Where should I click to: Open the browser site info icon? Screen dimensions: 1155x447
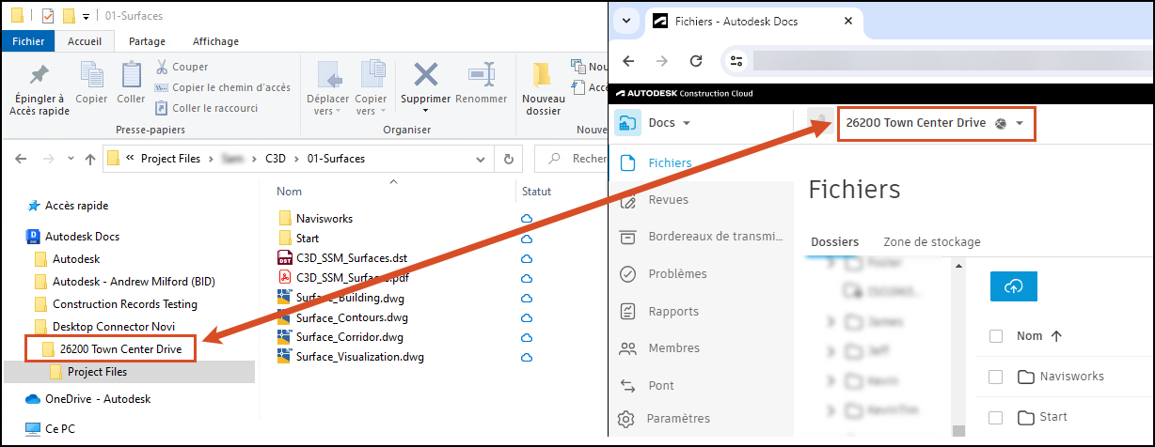click(x=737, y=61)
